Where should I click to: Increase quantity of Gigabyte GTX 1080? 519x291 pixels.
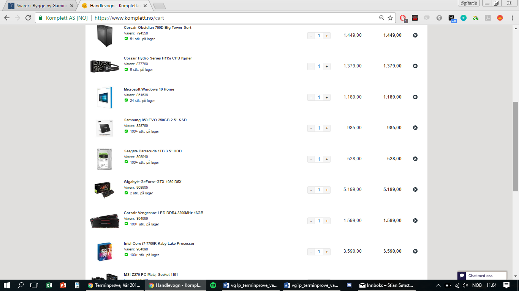[x=327, y=190]
